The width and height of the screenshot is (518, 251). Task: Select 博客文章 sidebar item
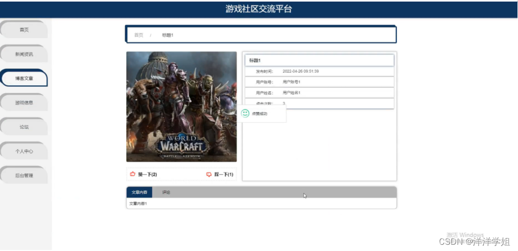(24, 78)
